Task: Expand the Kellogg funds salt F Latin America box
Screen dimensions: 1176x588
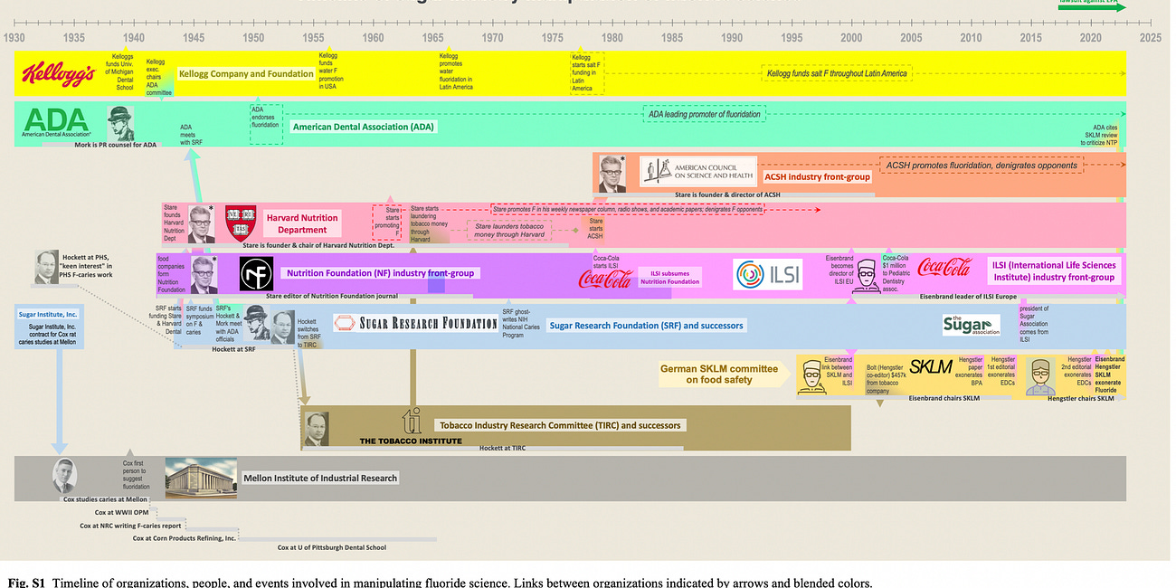Action: coord(837,74)
